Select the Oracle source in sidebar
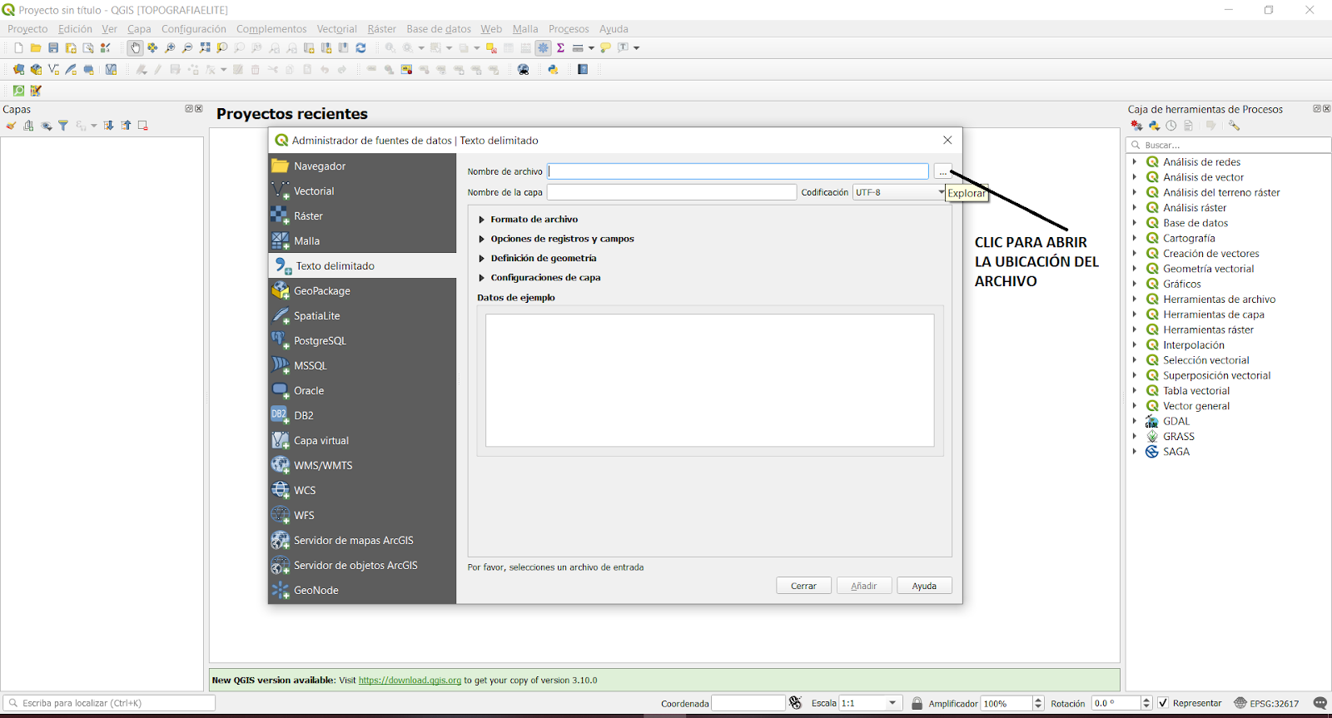Viewport: 1332px width, 718px height. pos(362,390)
